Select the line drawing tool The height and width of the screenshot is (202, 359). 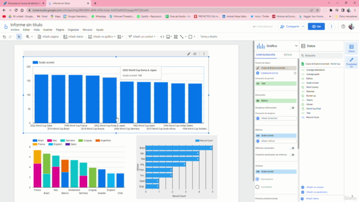point(182,36)
